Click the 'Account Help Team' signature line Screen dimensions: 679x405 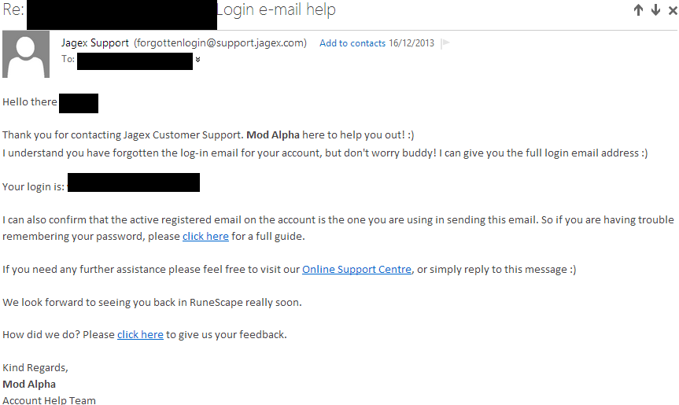pyautogui.click(x=49, y=400)
